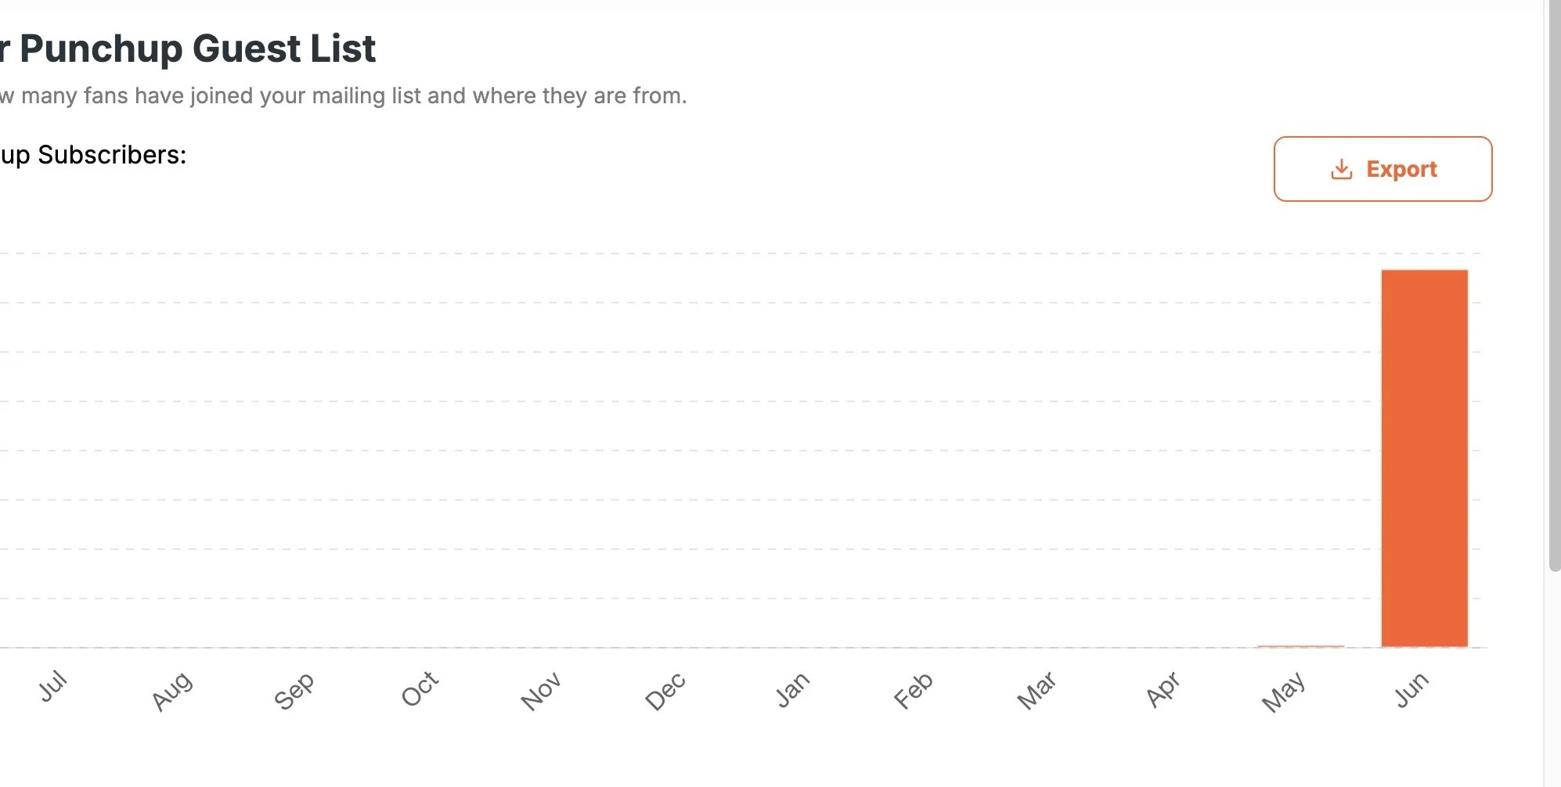This screenshot has width=1561, height=787.
Task: Click the Jan axis label
Action: (792, 689)
